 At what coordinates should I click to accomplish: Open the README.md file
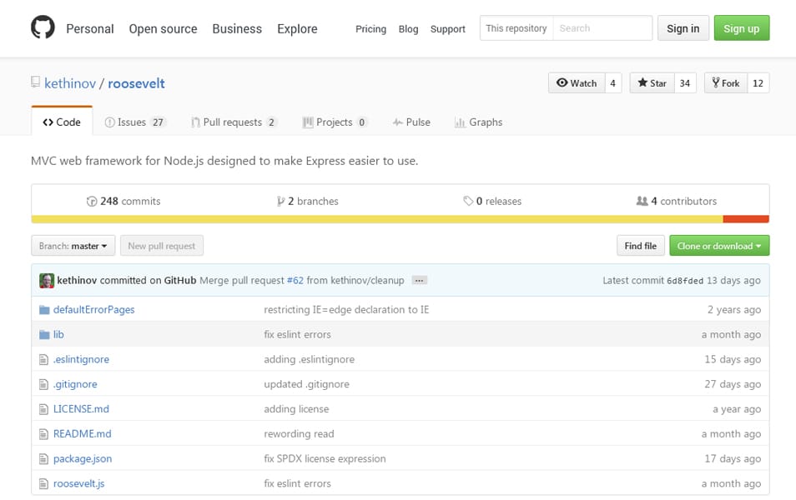pyautogui.click(x=83, y=434)
